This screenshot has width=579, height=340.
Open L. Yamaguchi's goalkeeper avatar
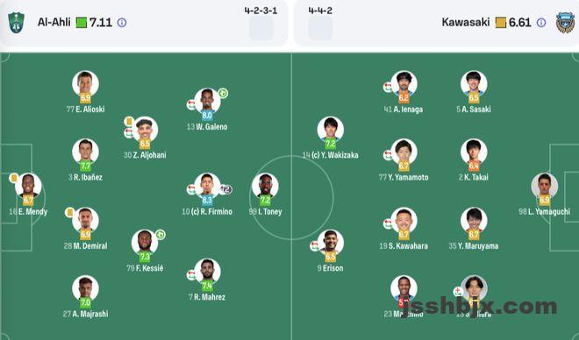tap(544, 185)
